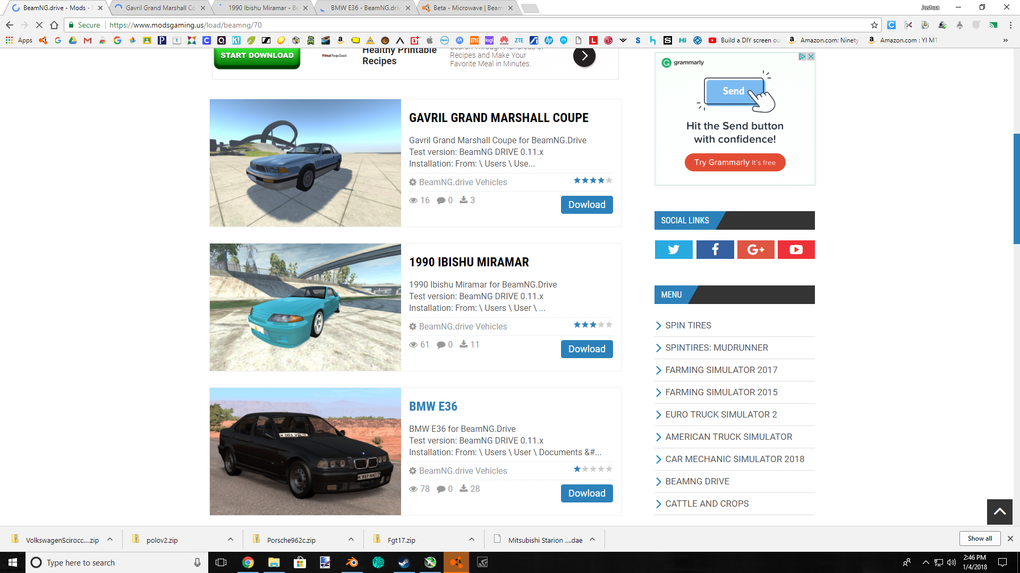Open the AMERICAN TRUCK SIMULATOR menu item
The width and height of the screenshot is (1020, 573).
728,437
